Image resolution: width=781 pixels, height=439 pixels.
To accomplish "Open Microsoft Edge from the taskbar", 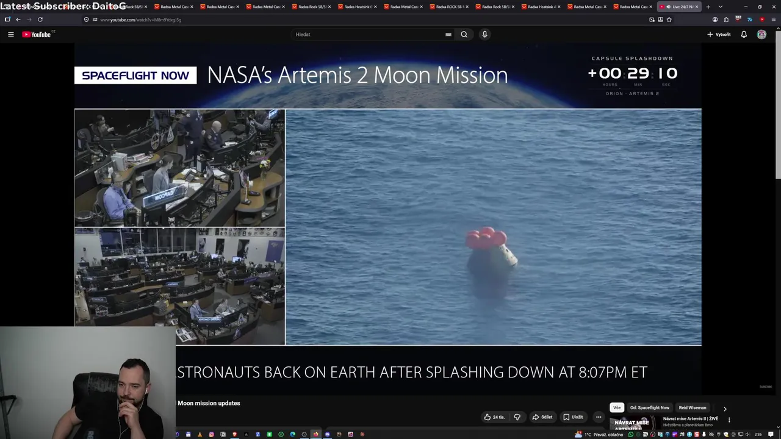I will pyautogui.click(x=292, y=434).
